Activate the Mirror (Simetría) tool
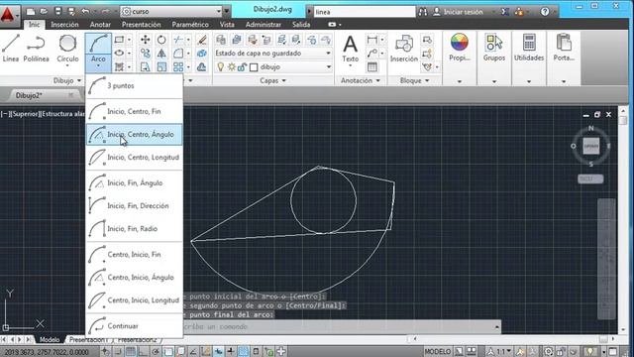Image resolution: width=634 pixels, height=357 pixels. (161, 53)
